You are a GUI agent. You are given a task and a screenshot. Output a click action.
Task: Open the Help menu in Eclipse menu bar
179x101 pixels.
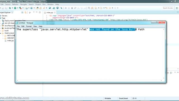tap(57, 4)
